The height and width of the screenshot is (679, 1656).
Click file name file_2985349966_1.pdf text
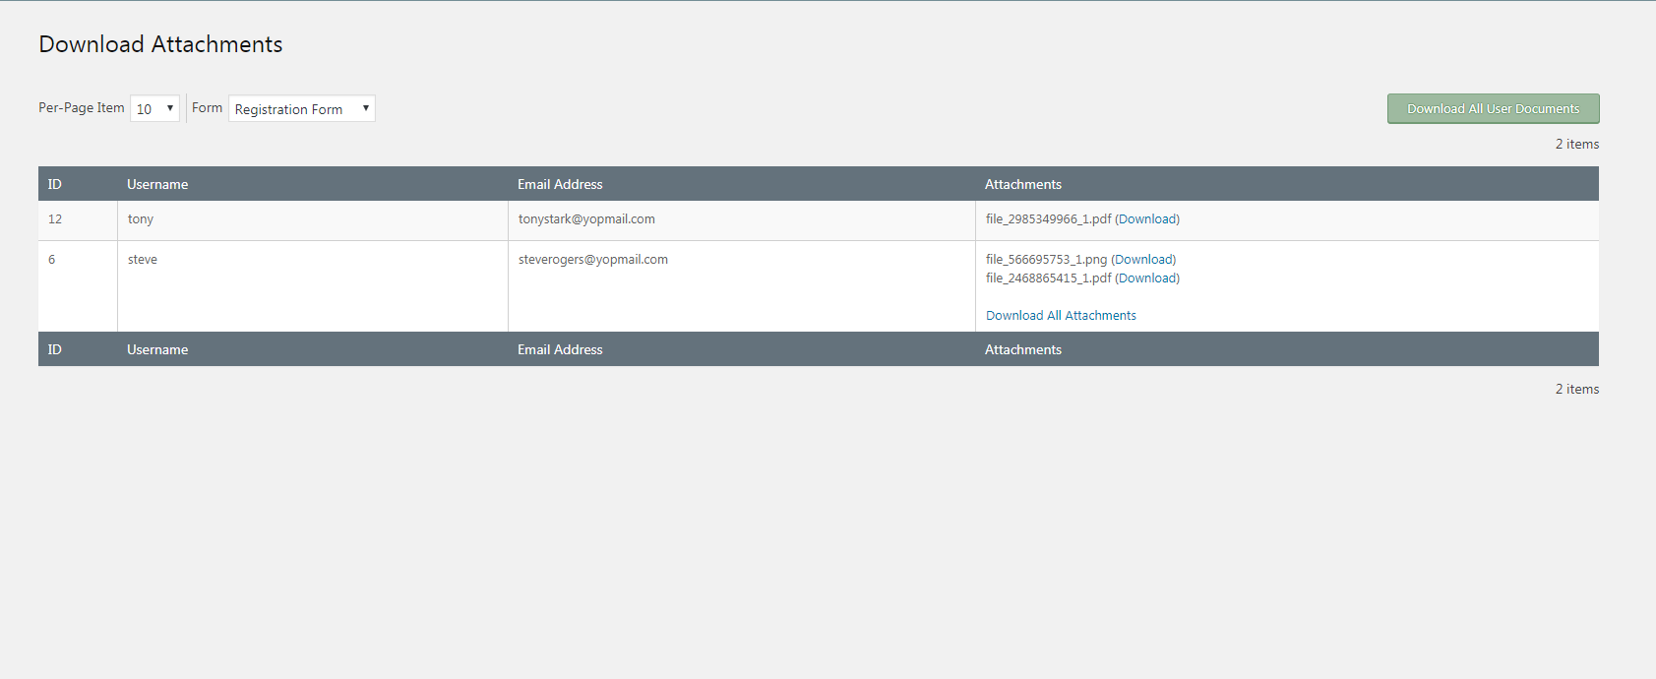pyautogui.click(x=1049, y=219)
